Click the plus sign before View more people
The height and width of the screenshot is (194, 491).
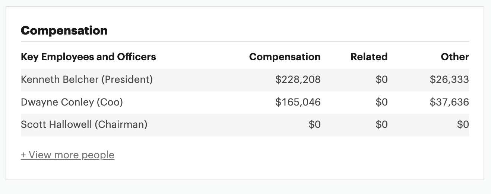tap(23, 155)
